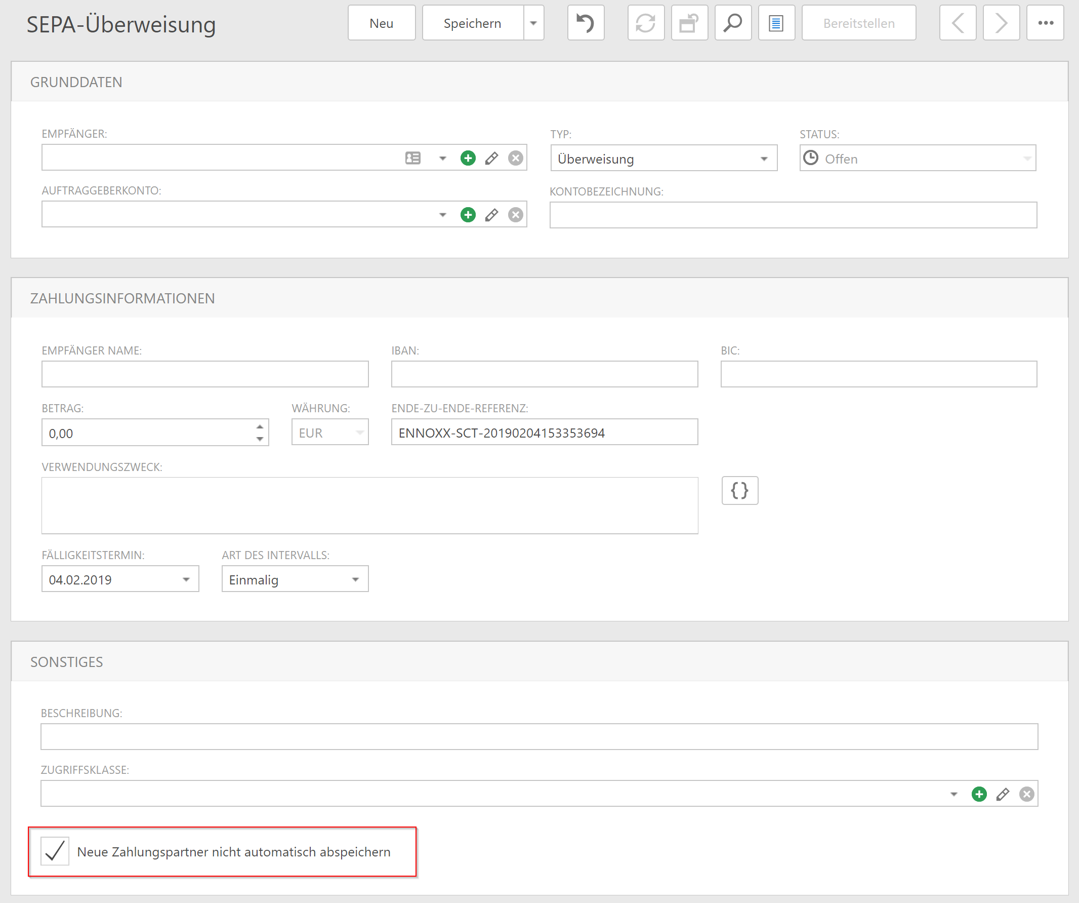Clear Zugriffsklasse with the grey X icon
Viewport: 1079px width, 903px height.
[x=1026, y=794]
